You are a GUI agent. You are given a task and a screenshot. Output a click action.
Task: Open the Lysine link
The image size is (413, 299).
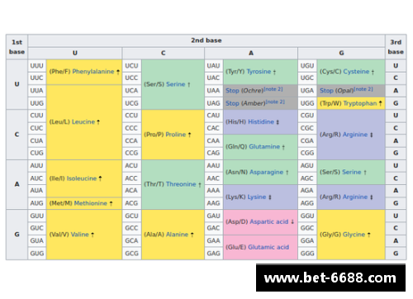[x=257, y=197]
